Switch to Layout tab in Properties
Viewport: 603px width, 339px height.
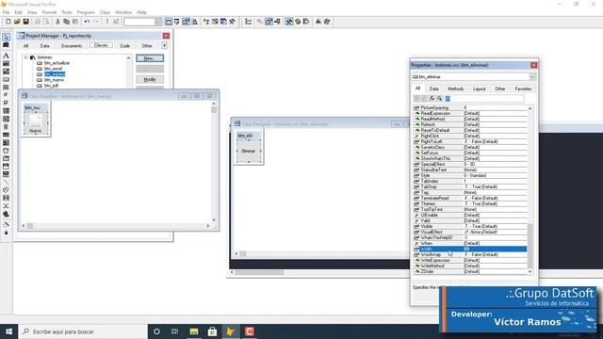[x=480, y=89]
